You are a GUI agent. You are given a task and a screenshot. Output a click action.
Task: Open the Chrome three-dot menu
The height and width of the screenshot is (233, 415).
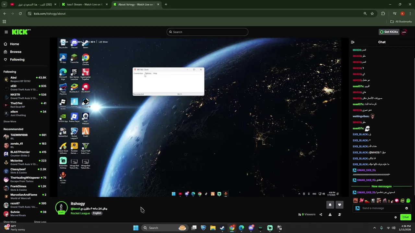(x=410, y=14)
